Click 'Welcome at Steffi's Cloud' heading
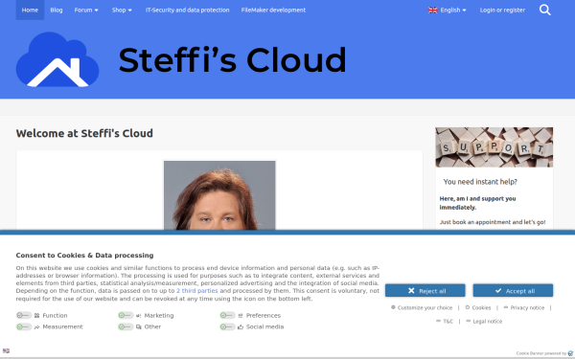 tap(84, 133)
